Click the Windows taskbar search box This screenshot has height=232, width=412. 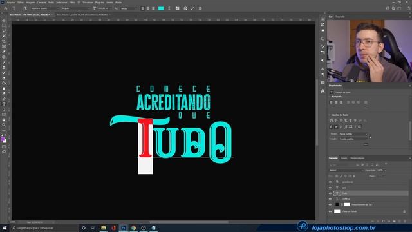[44, 228]
